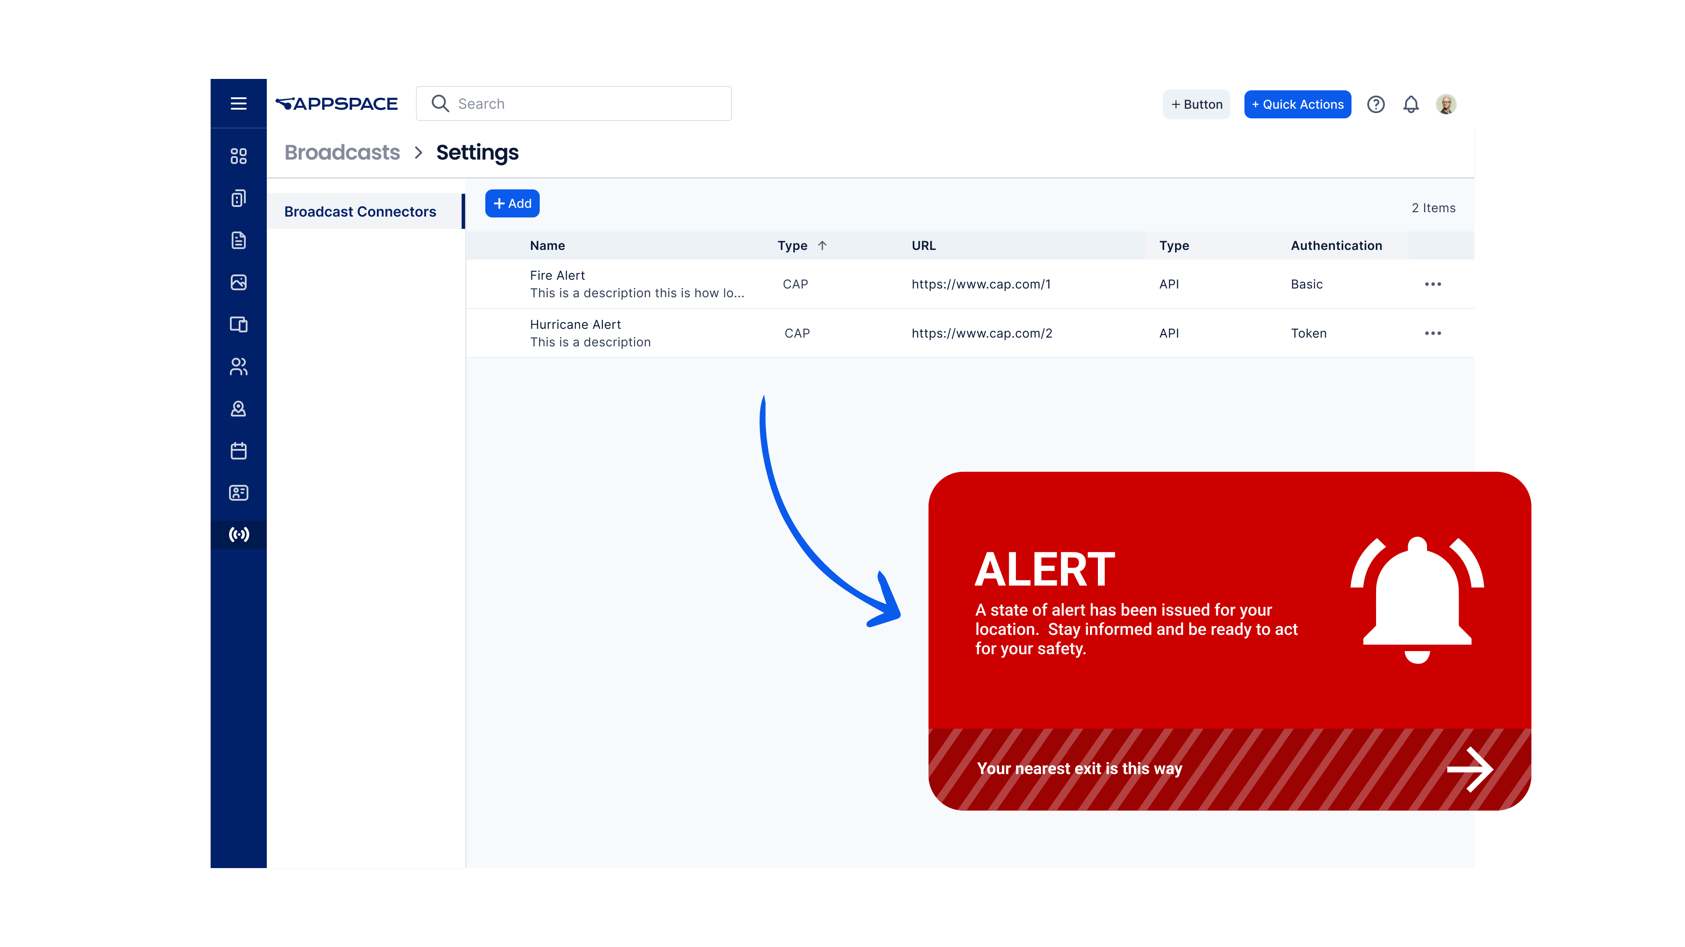Click URL https://www.cap.com/2
Image resolution: width=1685 pixels, height=947 pixels.
[982, 333]
